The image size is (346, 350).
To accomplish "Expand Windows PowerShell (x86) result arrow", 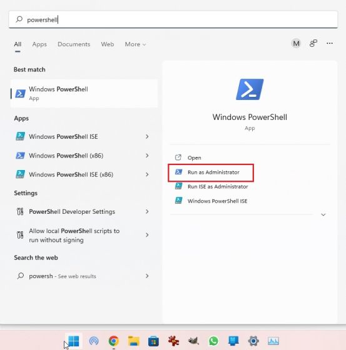I will click(x=147, y=156).
